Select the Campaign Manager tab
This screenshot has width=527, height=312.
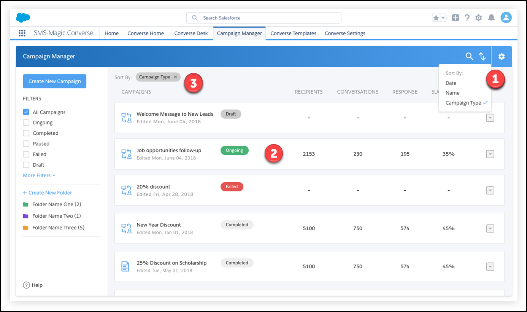point(240,33)
